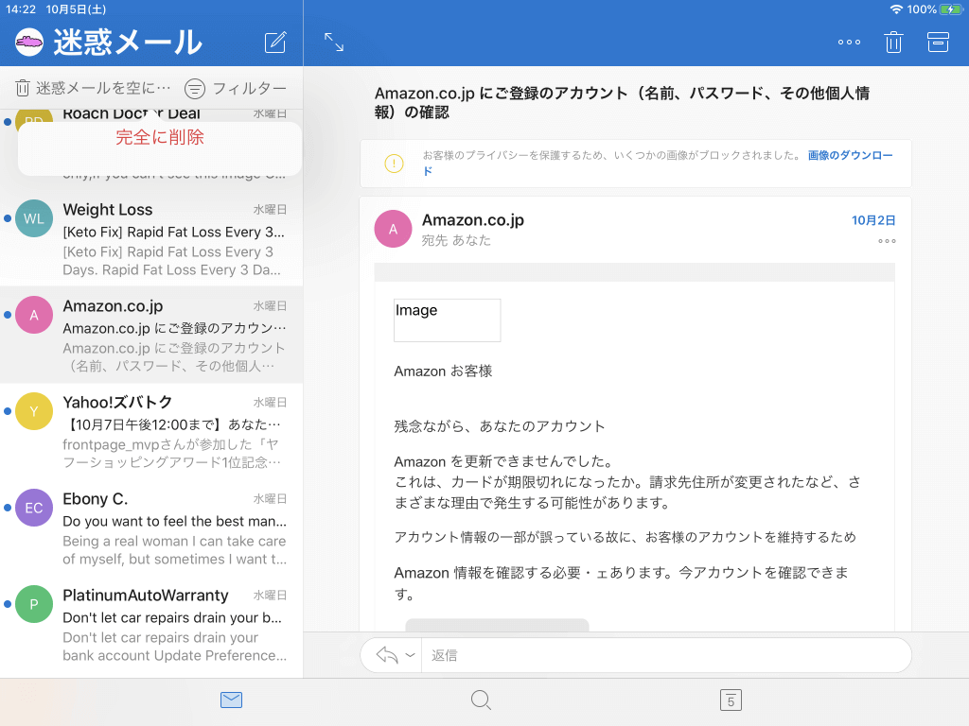The image size is (969, 726).
Task: Open the message options dots below the date
Action: point(887,241)
